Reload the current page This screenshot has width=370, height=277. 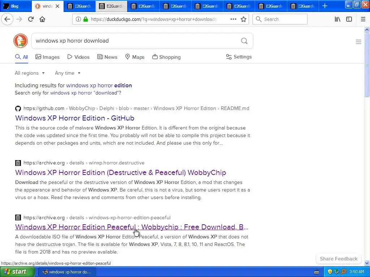coord(31,19)
